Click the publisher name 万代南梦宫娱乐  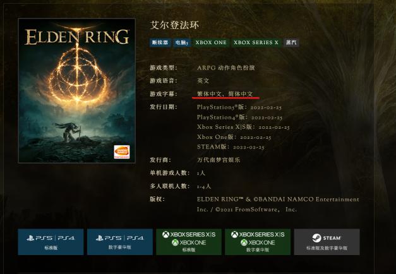tap(219, 160)
